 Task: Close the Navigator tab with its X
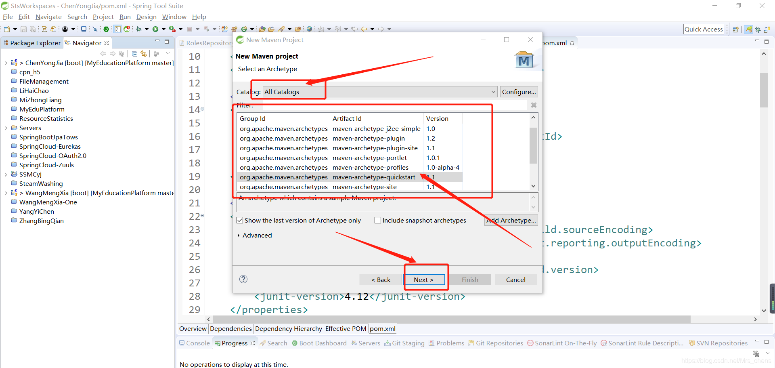107,43
